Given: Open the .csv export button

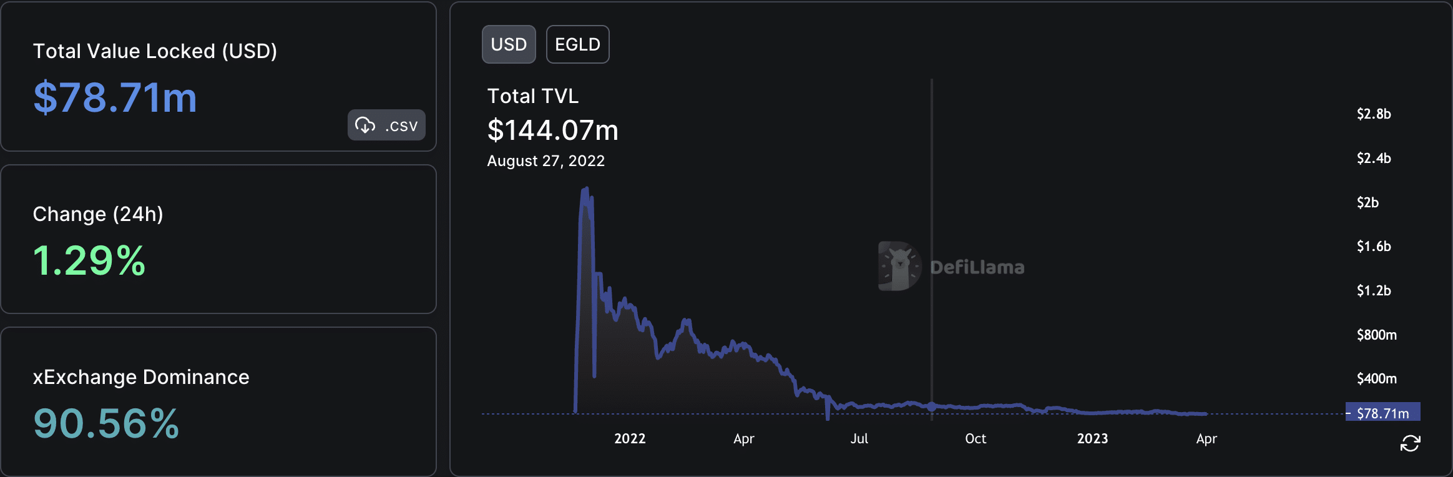Looking at the screenshot, I should [386, 125].
